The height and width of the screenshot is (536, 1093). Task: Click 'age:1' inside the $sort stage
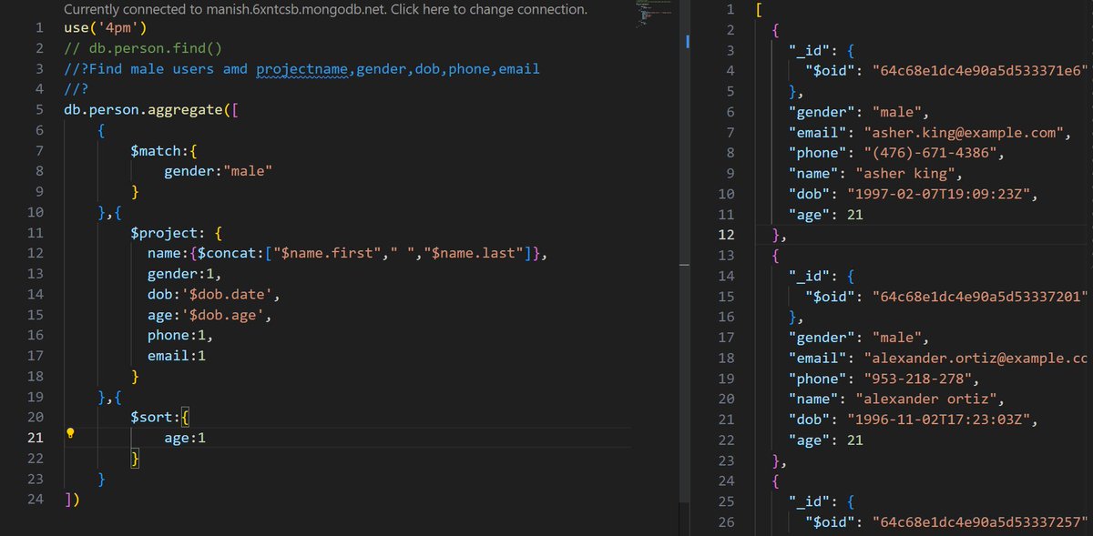[185, 438]
